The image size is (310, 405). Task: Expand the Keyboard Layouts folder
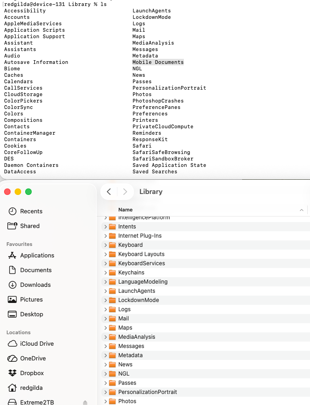point(105,254)
